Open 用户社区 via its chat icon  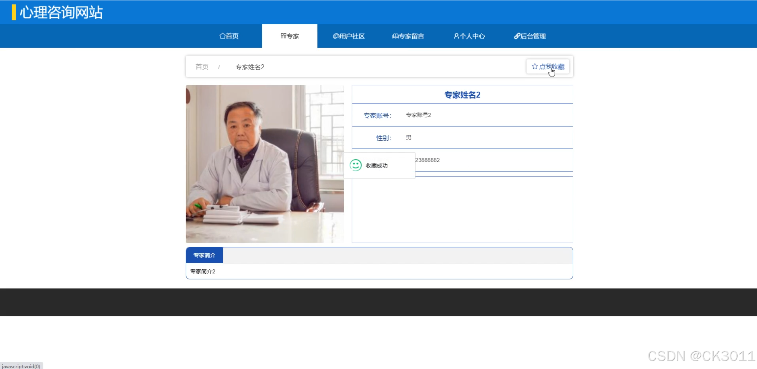click(336, 36)
